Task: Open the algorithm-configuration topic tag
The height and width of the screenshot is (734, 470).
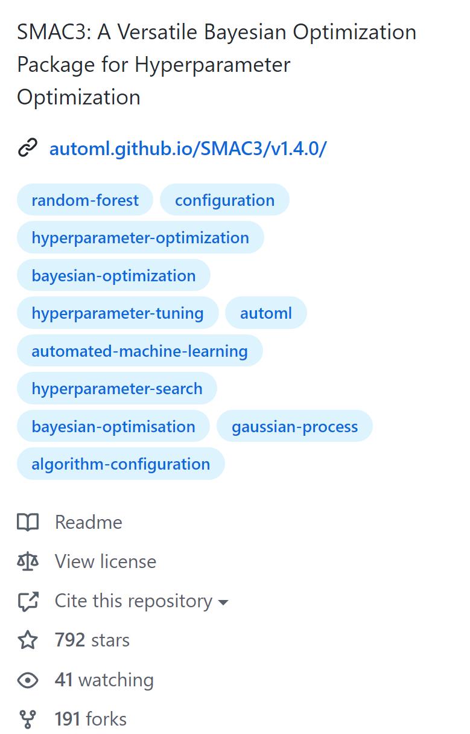Action: [121, 464]
